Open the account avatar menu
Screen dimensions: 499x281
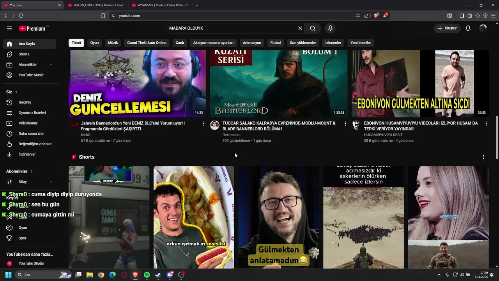click(483, 28)
